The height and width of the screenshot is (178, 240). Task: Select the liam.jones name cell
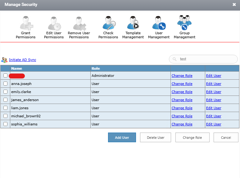pyautogui.click(x=50, y=108)
